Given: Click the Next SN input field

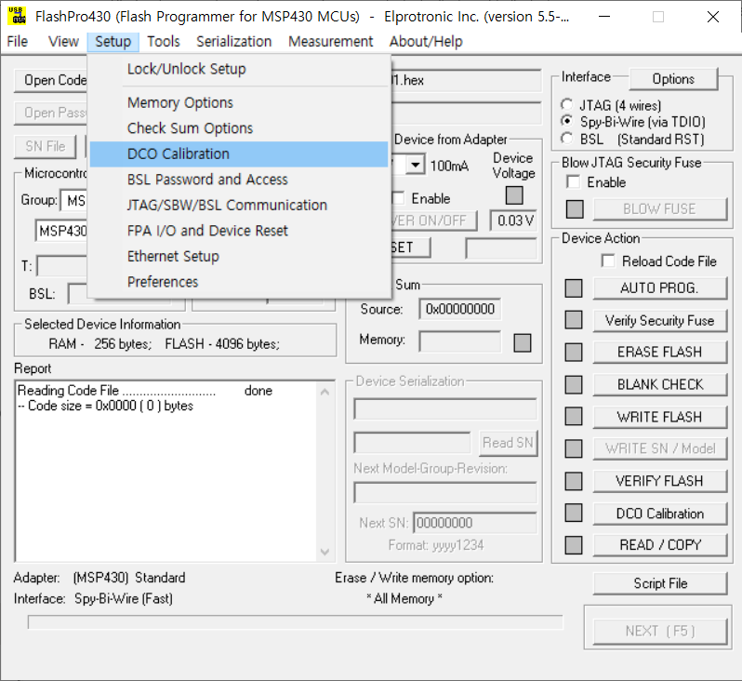Looking at the screenshot, I should (474, 523).
